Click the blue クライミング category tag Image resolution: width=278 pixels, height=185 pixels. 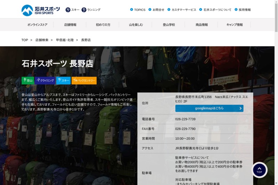coord(45,81)
